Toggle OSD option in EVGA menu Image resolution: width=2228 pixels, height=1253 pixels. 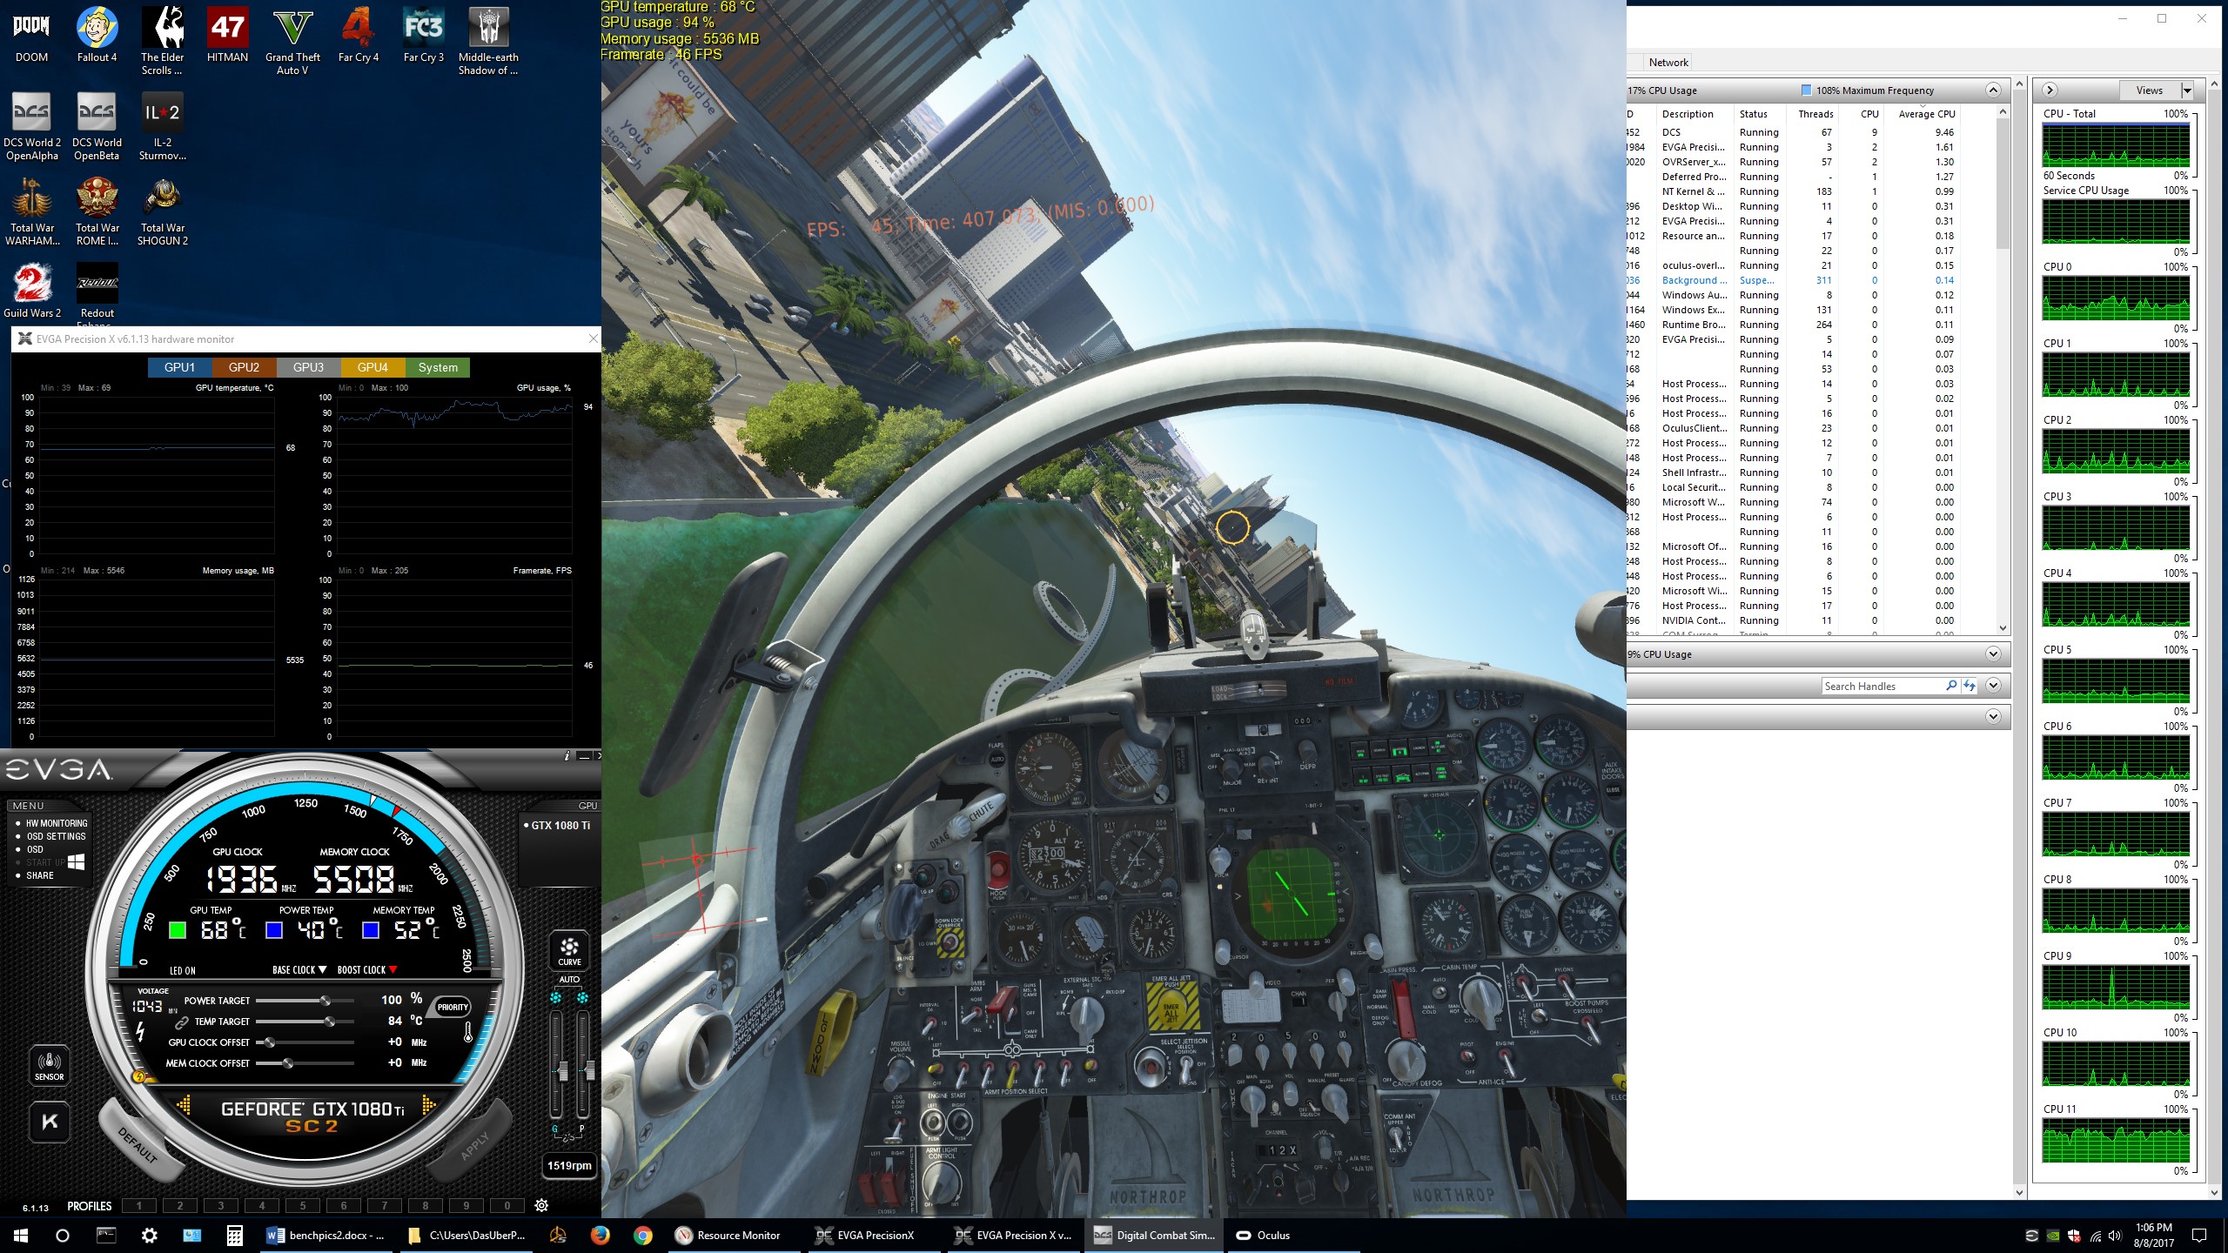[30, 849]
